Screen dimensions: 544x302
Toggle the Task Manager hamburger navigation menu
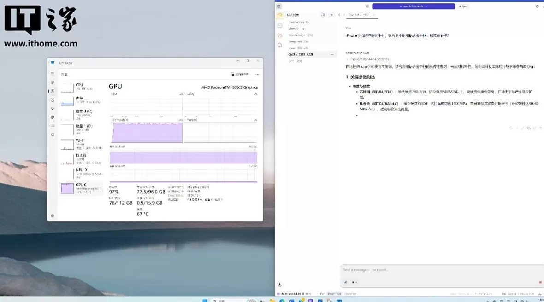(x=53, y=74)
